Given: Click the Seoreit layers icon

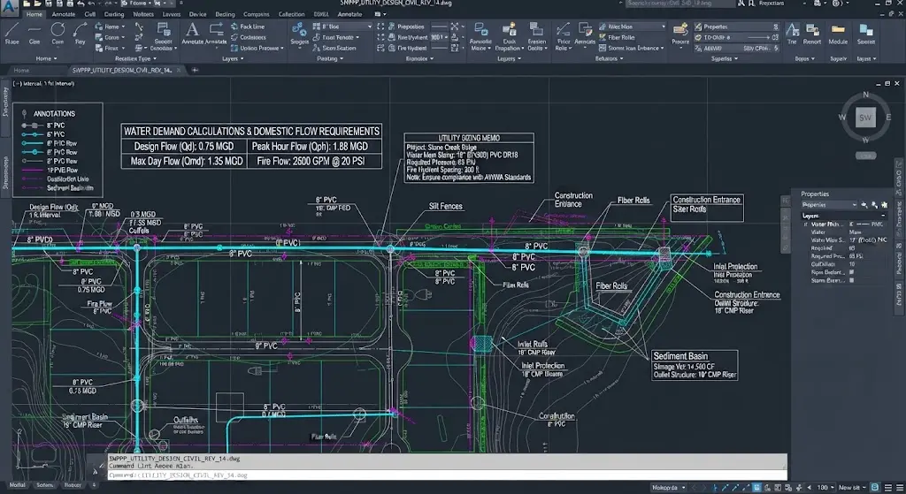Looking at the screenshot, I should coord(865,34).
